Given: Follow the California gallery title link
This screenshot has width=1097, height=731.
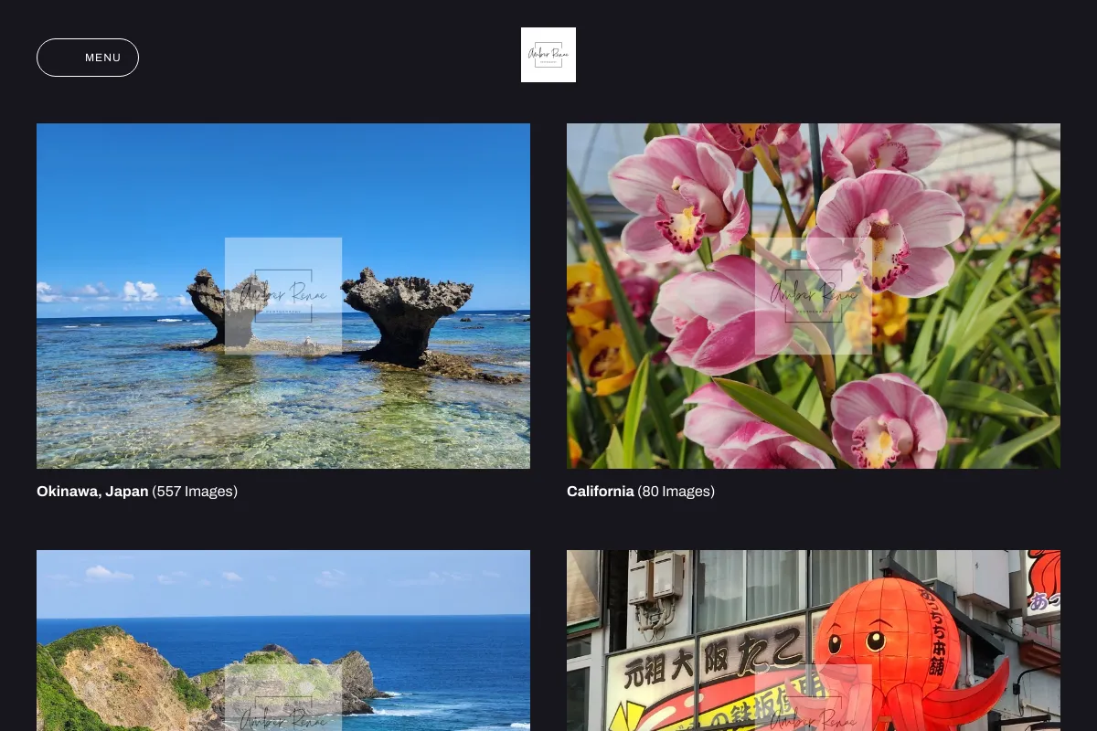Looking at the screenshot, I should (x=600, y=492).
